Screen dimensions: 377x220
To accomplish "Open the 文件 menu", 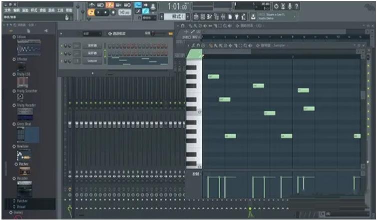I will click(x=7, y=10).
